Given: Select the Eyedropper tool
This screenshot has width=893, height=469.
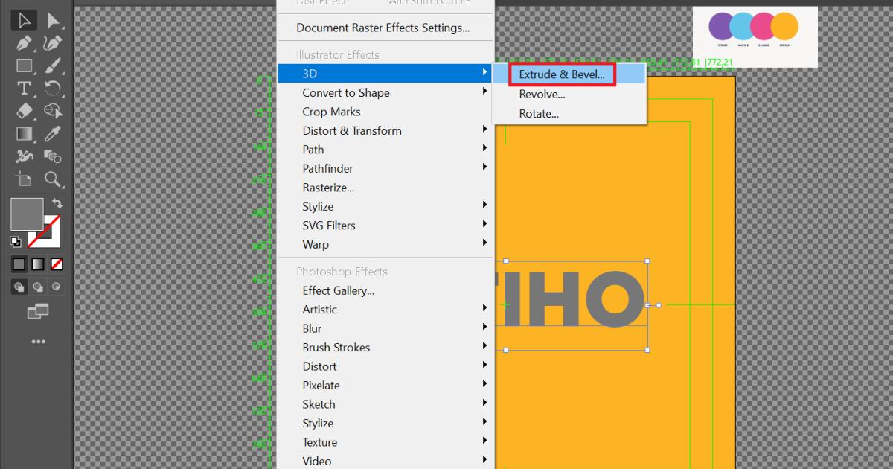Looking at the screenshot, I should coord(53,134).
